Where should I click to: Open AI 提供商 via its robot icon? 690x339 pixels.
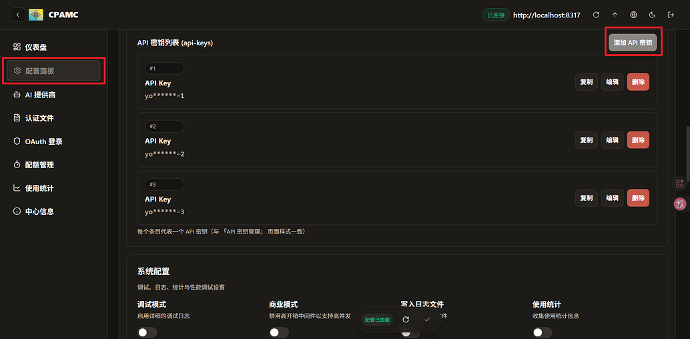pos(17,94)
